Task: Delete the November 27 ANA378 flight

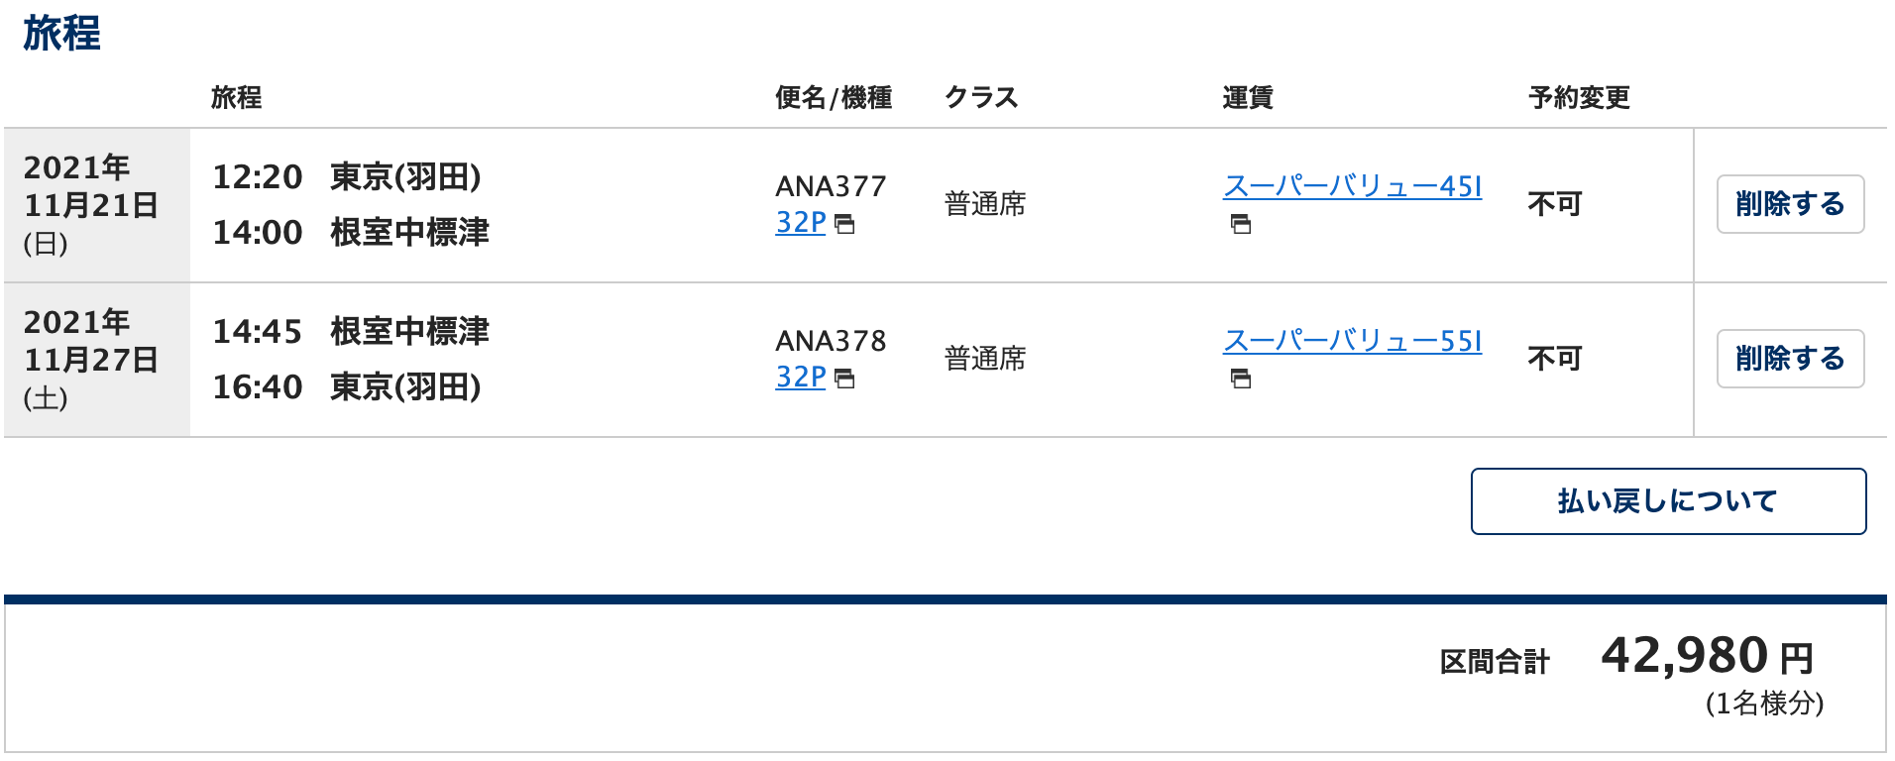Action: [1789, 359]
